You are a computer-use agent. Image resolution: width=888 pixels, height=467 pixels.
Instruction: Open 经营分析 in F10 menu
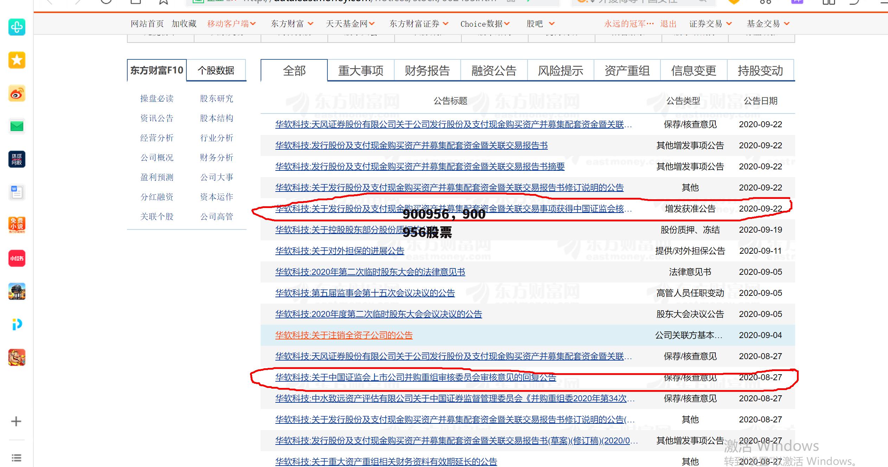point(157,138)
